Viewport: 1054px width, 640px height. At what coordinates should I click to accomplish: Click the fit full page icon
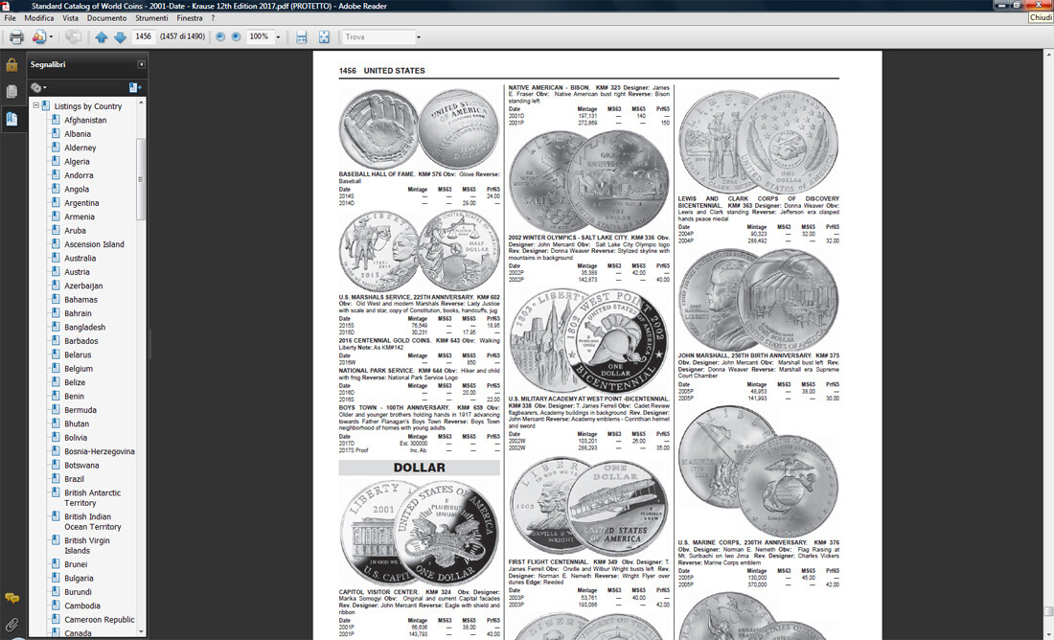point(324,37)
